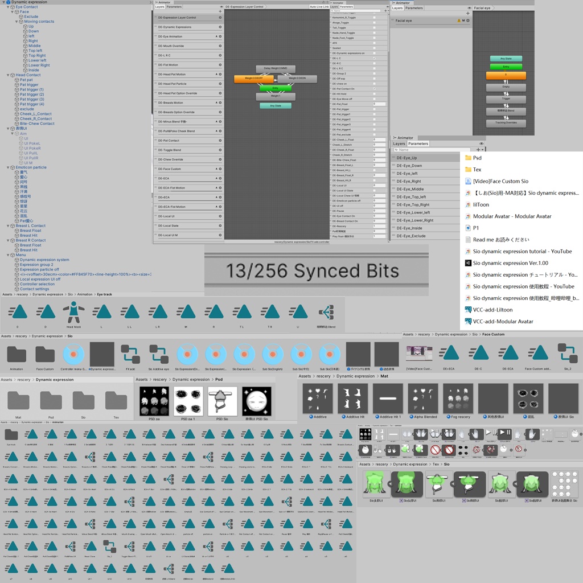Click the Alpha Blended material icon
The width and height of the screenshot is (583, 583).
point(422,397)
